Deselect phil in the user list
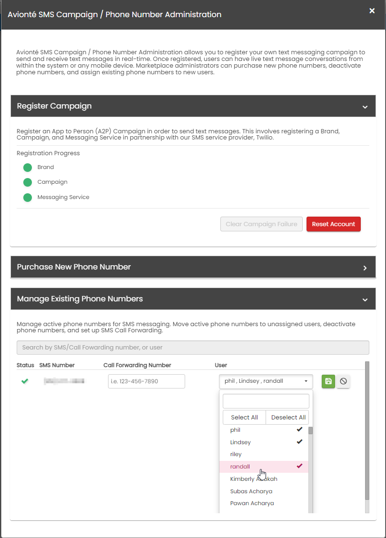The height and width of the screenshot is (538, 386). click(264, 430)
